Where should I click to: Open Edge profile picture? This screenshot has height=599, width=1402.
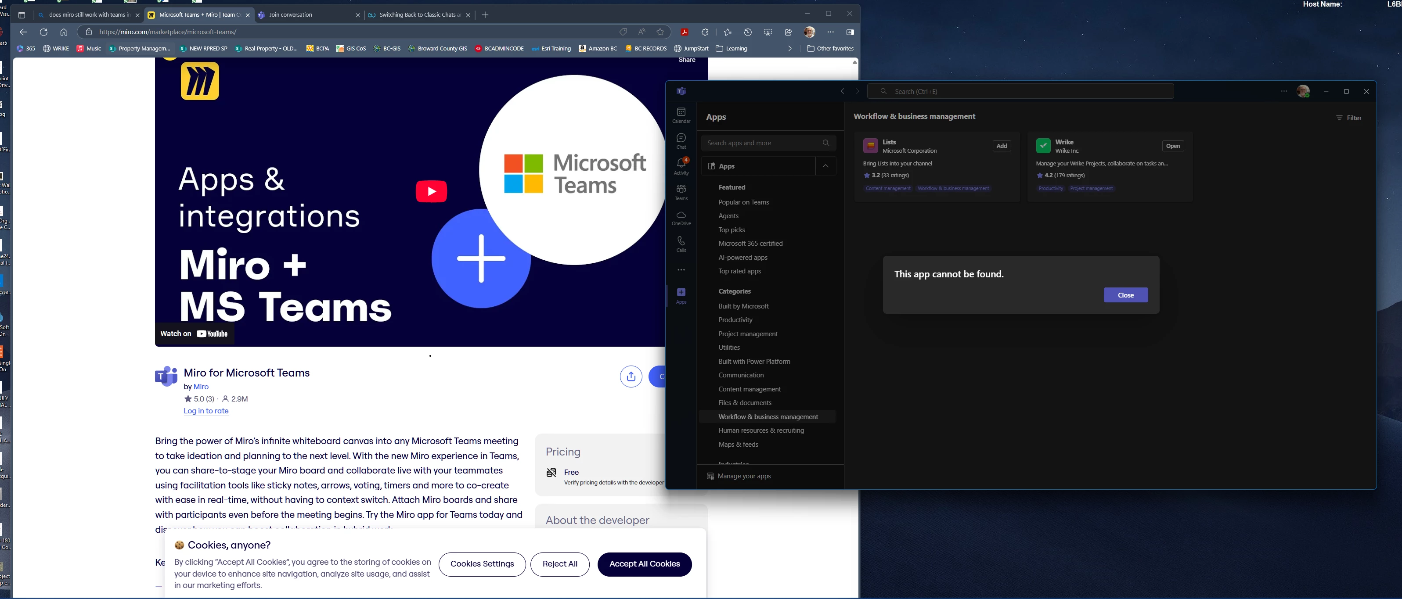coord(809,32)
